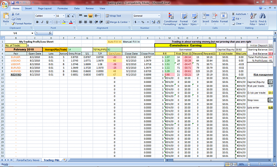Image resolution: width=277 pixels, height=167 pixels.
Task: Switch to the View tab
Action: click(102, 8)
